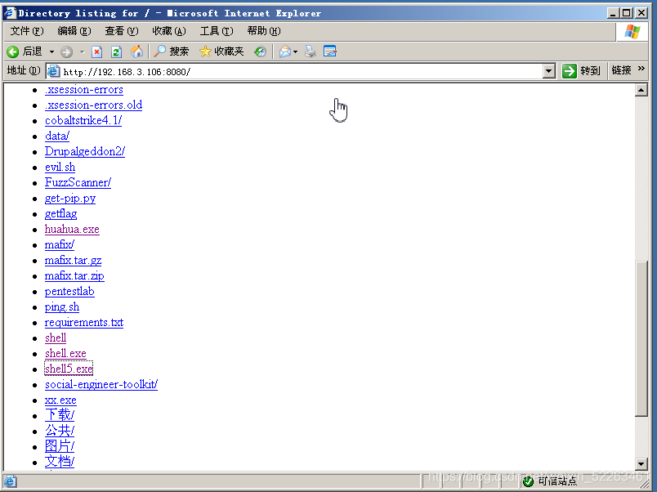The height and width of the screenshot is (492, 657).
Task: Click the Print icon
Action: click(310, 51)
